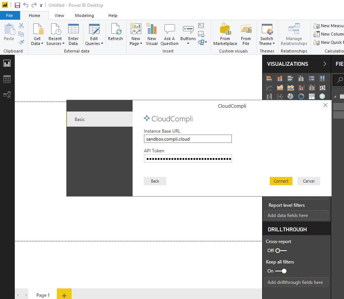
Task: Select the clustered bar chart visual
Action: pos(291,78)
